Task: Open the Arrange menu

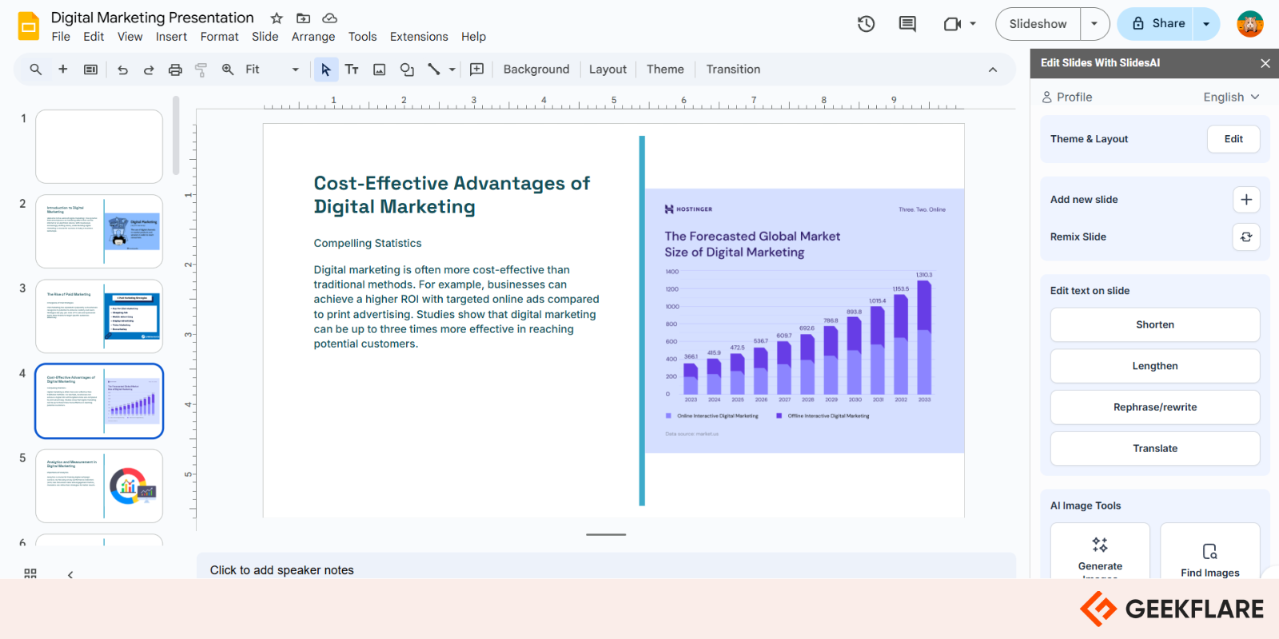Action: 313,37
